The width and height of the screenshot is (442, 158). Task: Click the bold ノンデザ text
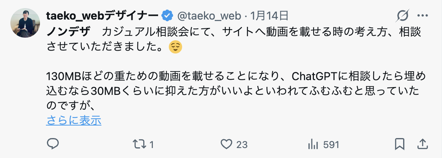68,32
